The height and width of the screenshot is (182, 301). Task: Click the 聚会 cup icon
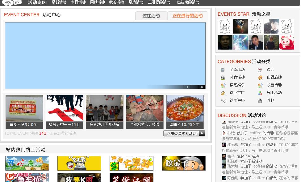point(260,70)
